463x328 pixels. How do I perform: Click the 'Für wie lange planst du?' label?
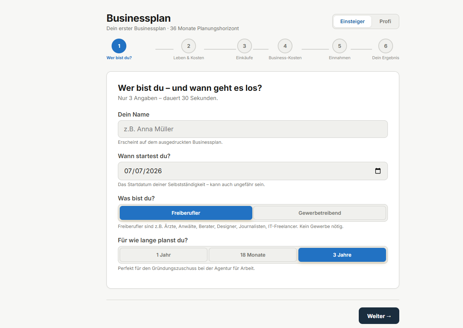tap(153, 240)
